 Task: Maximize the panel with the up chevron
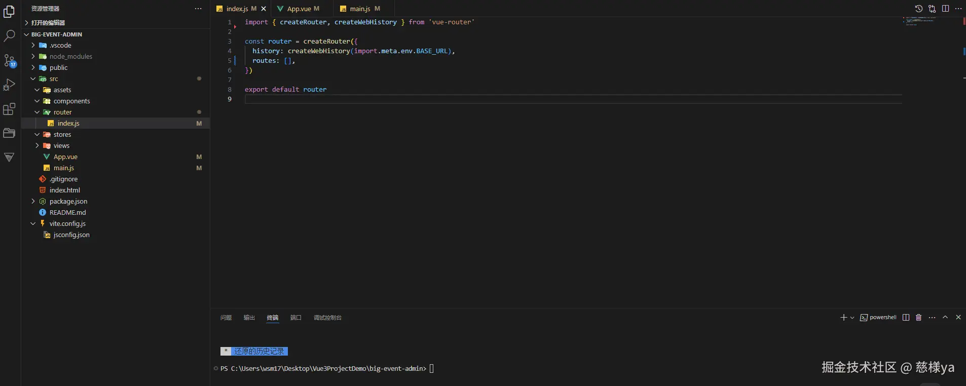(x=945, y=317)
